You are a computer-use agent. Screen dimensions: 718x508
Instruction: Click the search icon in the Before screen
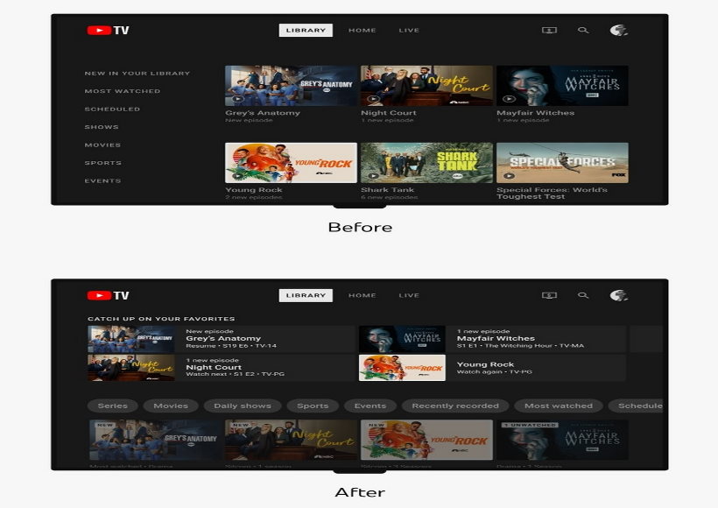click(x=583, y=31)
